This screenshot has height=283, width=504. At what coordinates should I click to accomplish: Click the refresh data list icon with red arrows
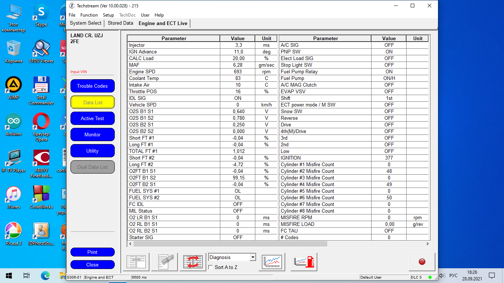[x=193, y=262]
